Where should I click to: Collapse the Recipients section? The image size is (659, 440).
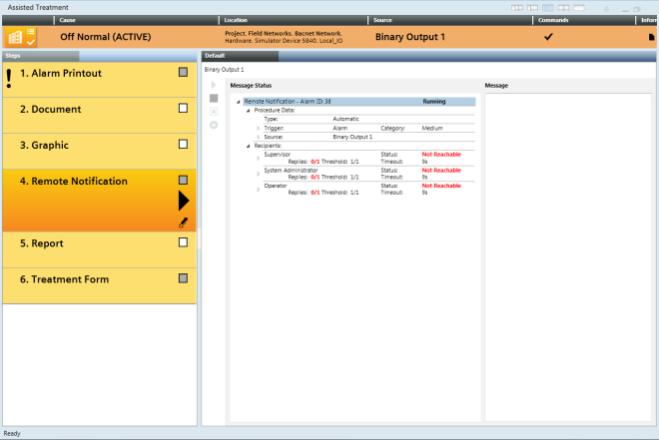click(x=249, y=146)
